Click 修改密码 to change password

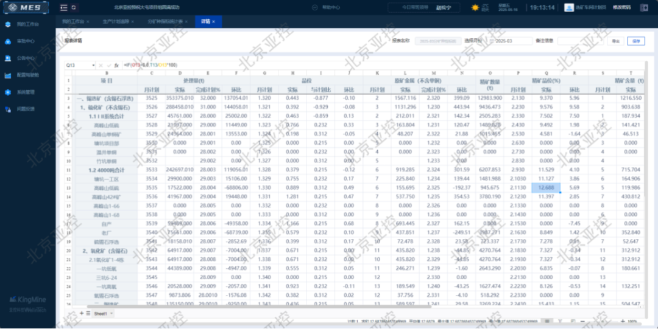(621, 7)
